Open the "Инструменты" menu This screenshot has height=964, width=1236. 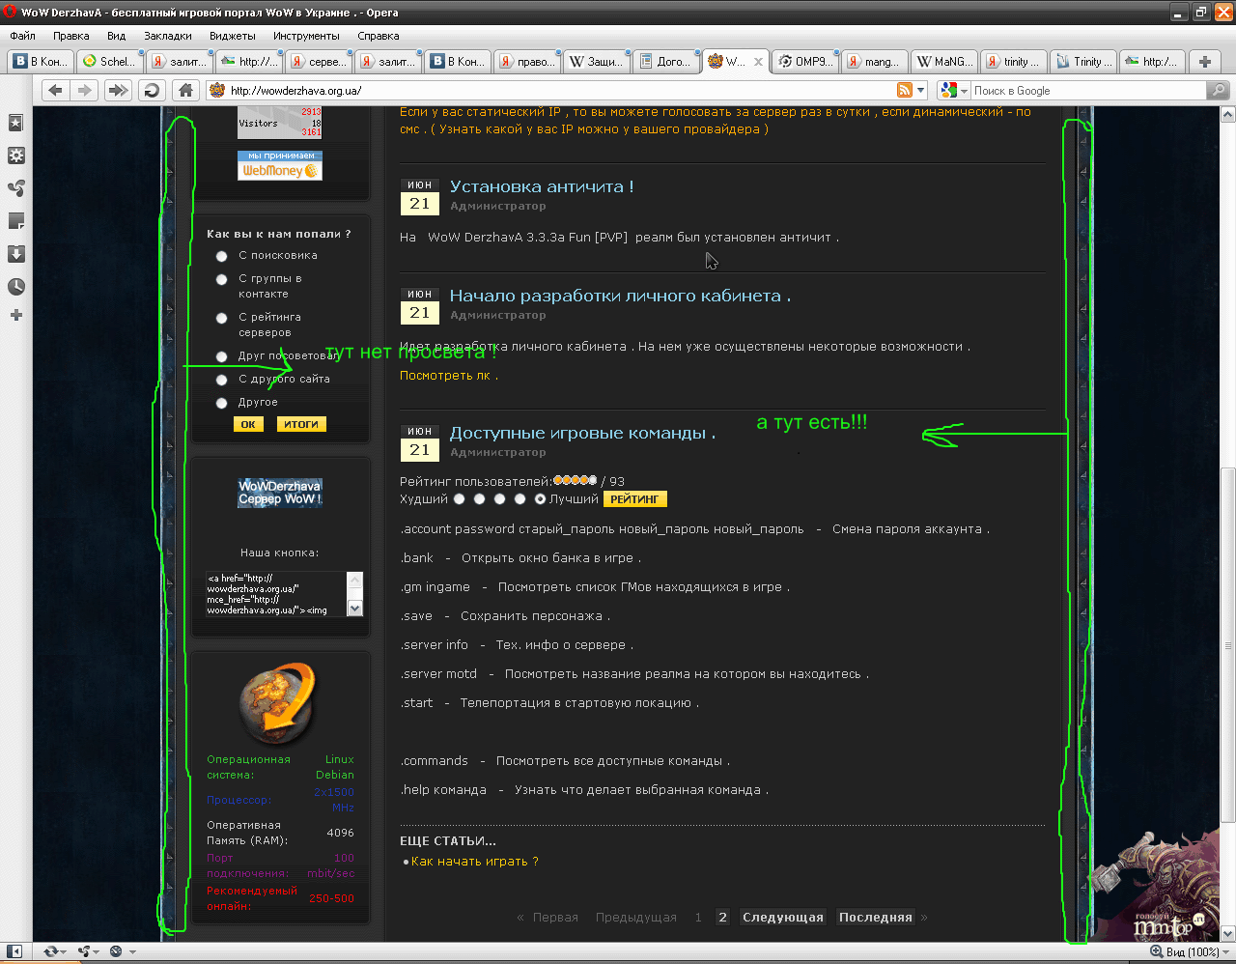[306, 36]
